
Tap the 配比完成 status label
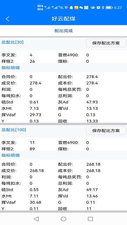point(63,31)
